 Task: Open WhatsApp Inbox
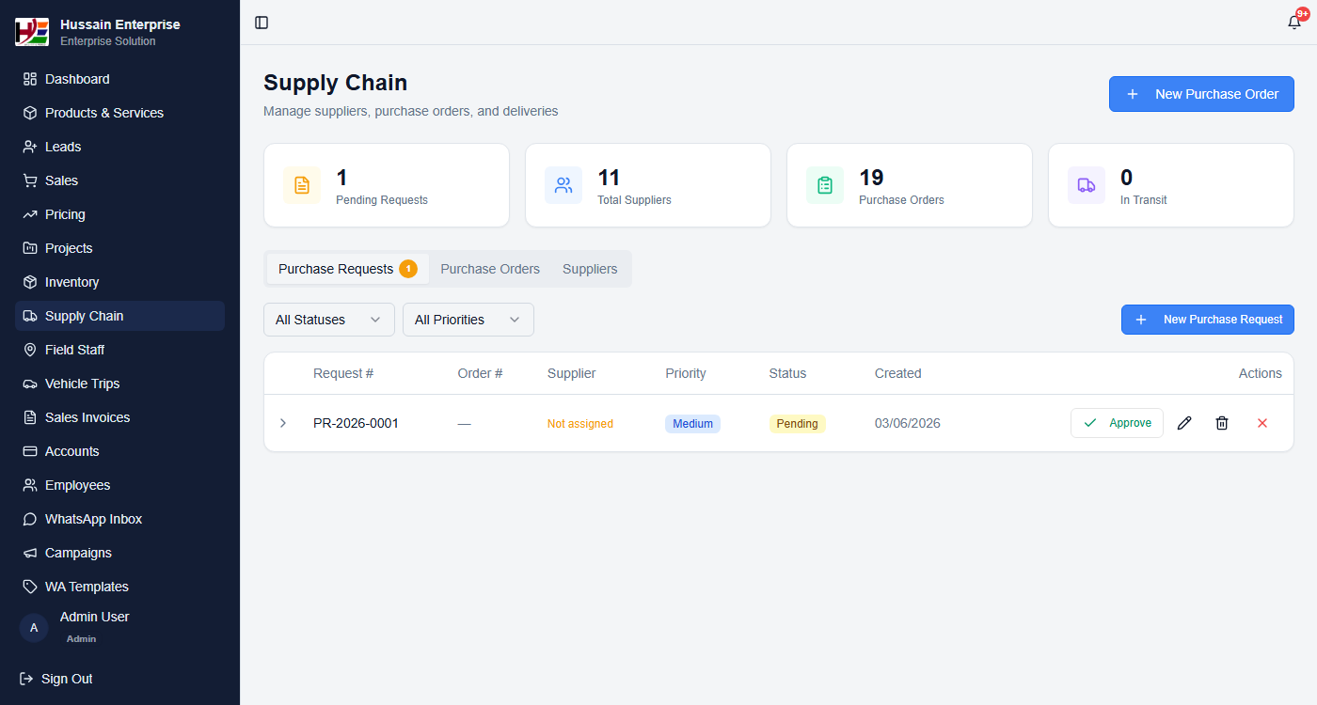(x=119, y=519)
